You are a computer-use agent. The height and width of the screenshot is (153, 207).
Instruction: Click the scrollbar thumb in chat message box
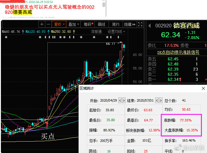tap(104, 5)
